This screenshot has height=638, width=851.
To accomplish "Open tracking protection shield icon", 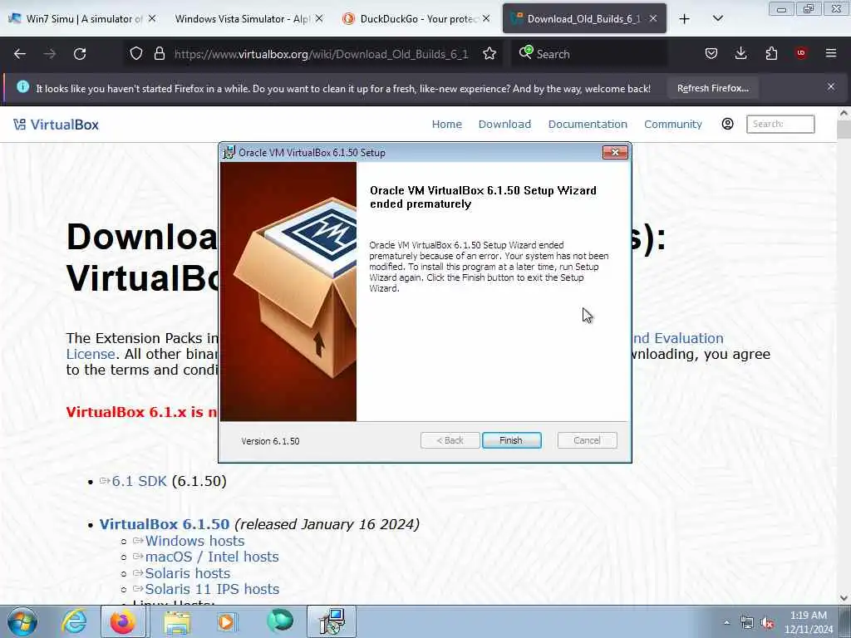I will (x=136, y=54).
